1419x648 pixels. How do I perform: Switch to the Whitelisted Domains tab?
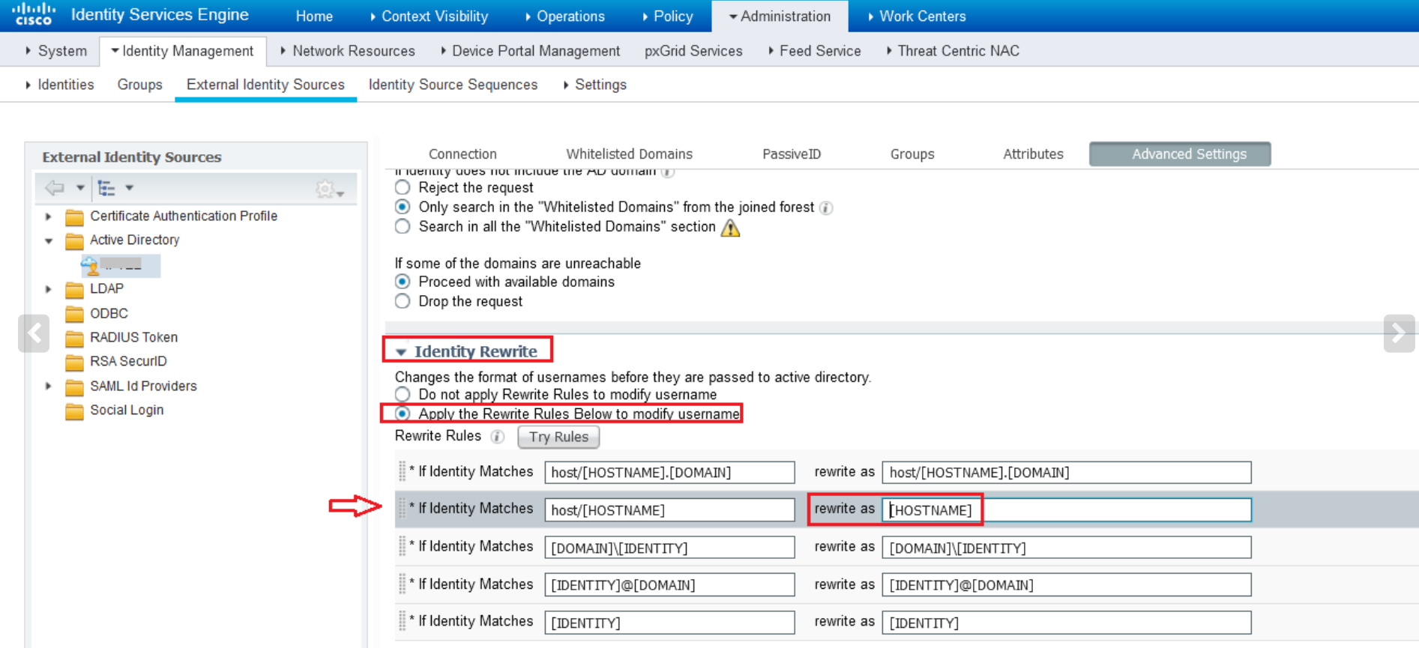point(629,154)
